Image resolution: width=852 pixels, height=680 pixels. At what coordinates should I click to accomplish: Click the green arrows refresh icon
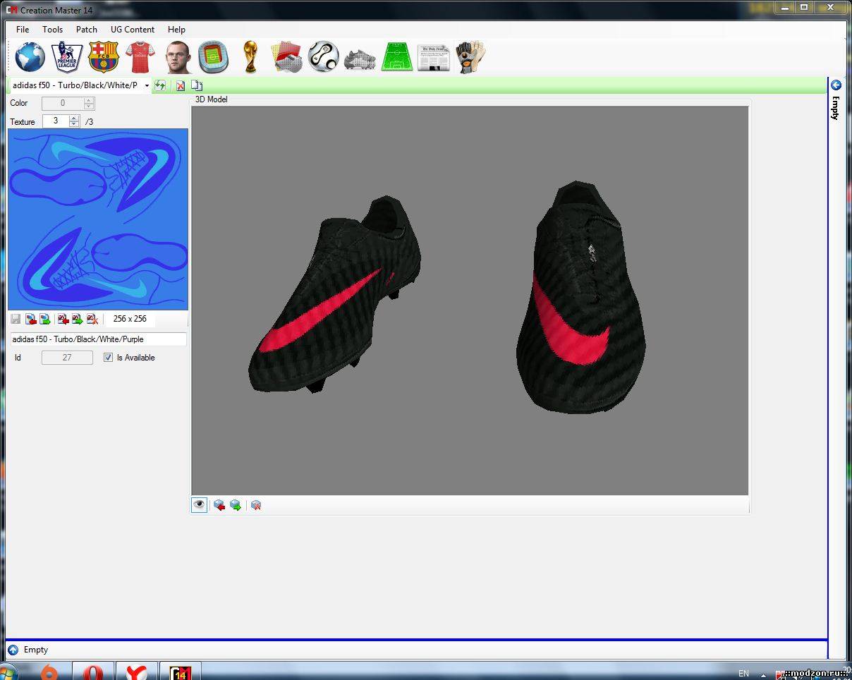(x=160, y=85)
